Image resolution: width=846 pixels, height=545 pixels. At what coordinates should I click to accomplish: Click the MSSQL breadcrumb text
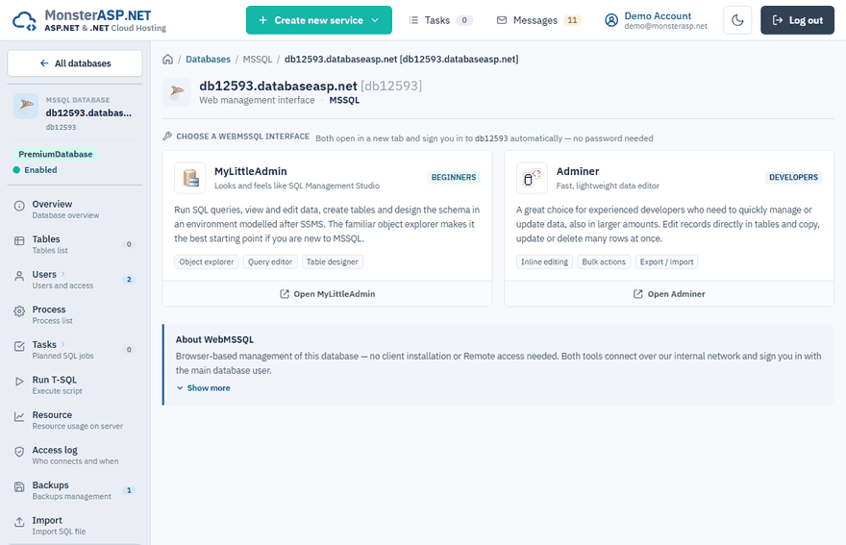coord(258,60)
